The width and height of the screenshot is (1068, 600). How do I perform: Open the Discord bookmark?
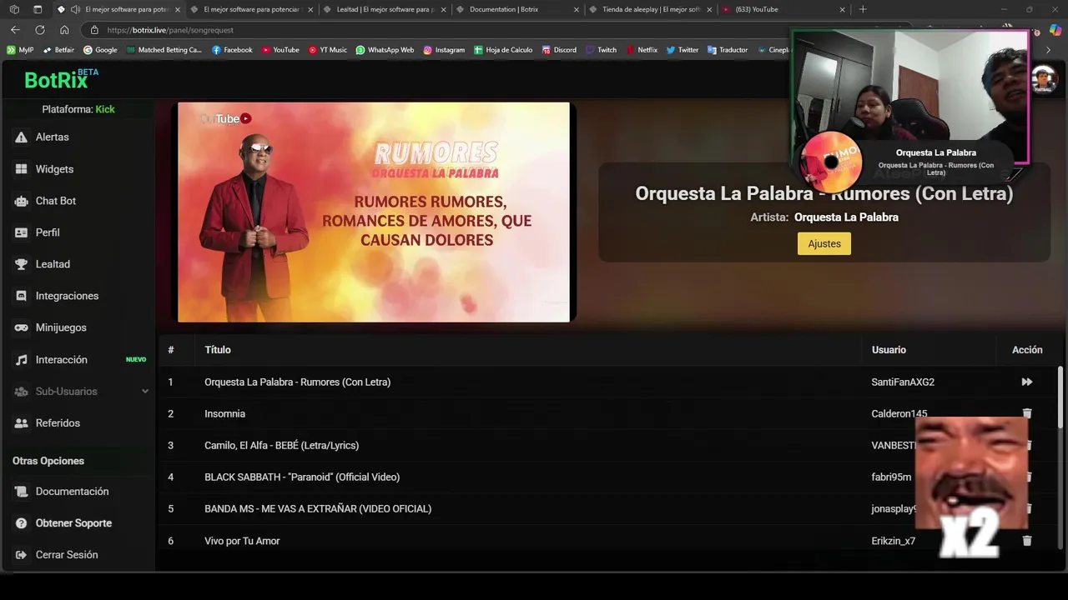pos(559,50)
